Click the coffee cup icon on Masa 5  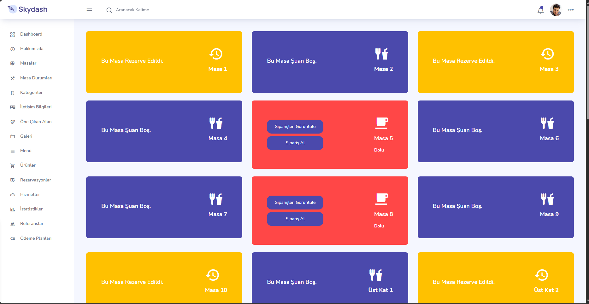pyautogui.click(x=381, y=123)
